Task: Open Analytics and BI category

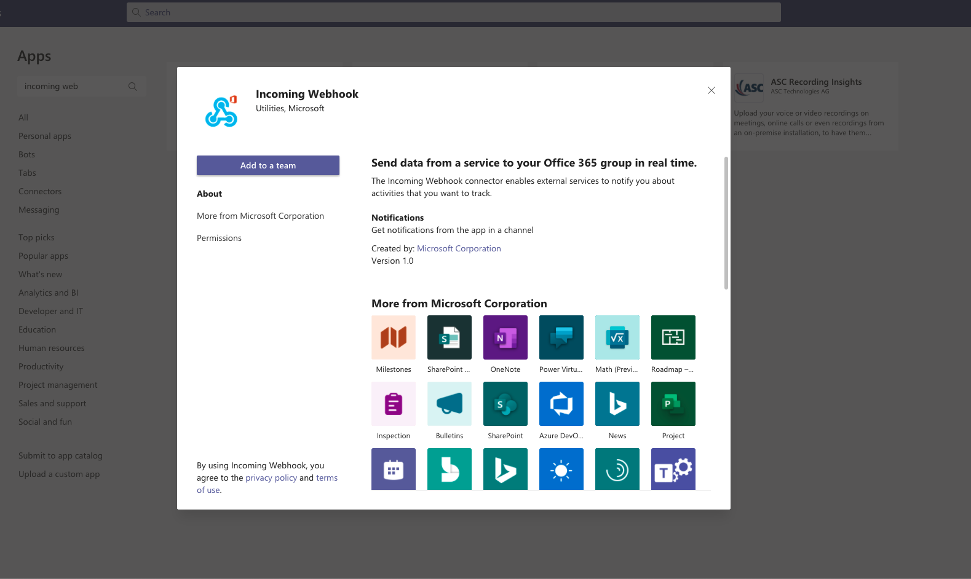Action: coord(48,293)
